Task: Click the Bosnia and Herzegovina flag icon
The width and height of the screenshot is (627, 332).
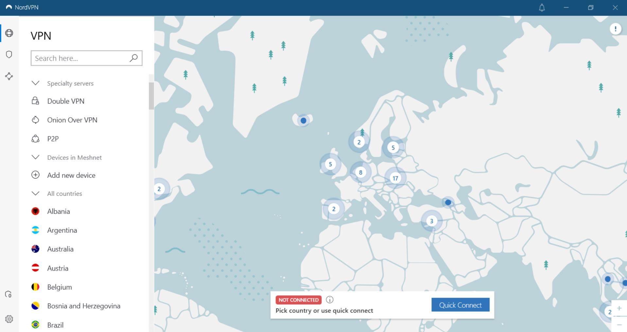Action: [x=35, y=306]
